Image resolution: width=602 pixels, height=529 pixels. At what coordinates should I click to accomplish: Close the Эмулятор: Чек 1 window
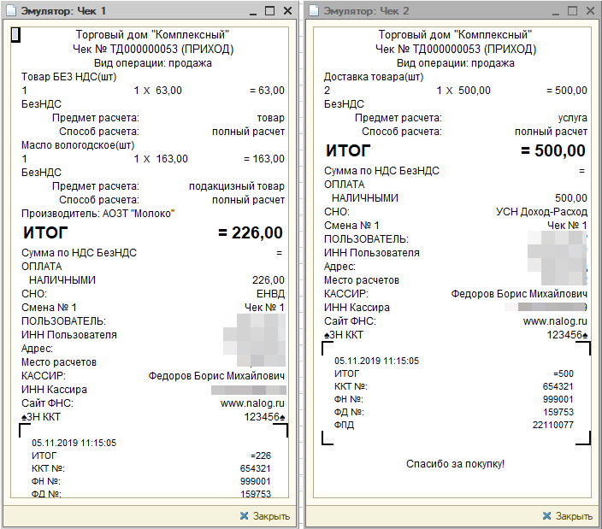click(287, 11)
